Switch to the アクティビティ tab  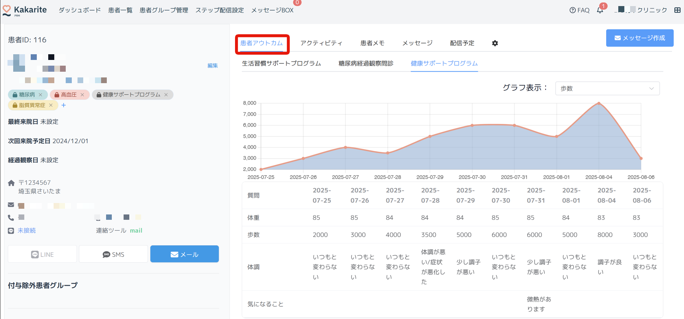[321, 43]
